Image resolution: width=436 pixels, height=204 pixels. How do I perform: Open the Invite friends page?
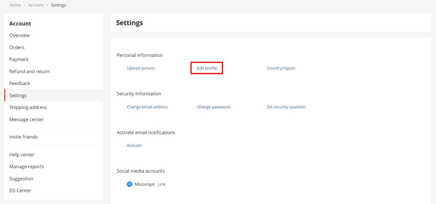(x=23, y=137)
